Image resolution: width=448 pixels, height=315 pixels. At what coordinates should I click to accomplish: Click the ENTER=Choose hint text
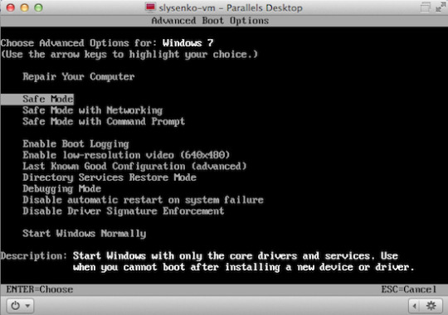pos(40,289)
